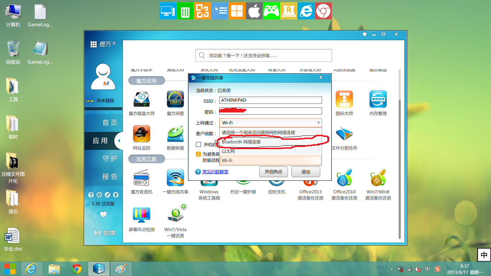Click 开启热点 button
Screen dimensions: 491x276
click(x=274, y=172)
